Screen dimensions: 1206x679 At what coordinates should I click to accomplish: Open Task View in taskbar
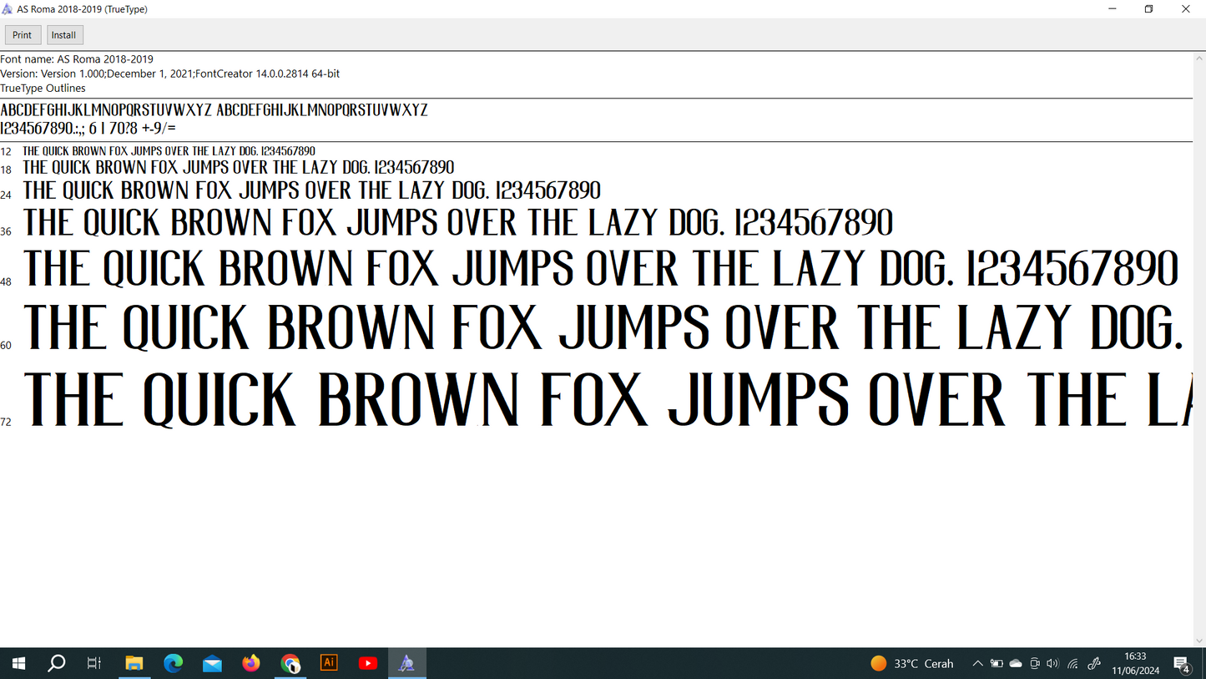(x=94, y=663)
